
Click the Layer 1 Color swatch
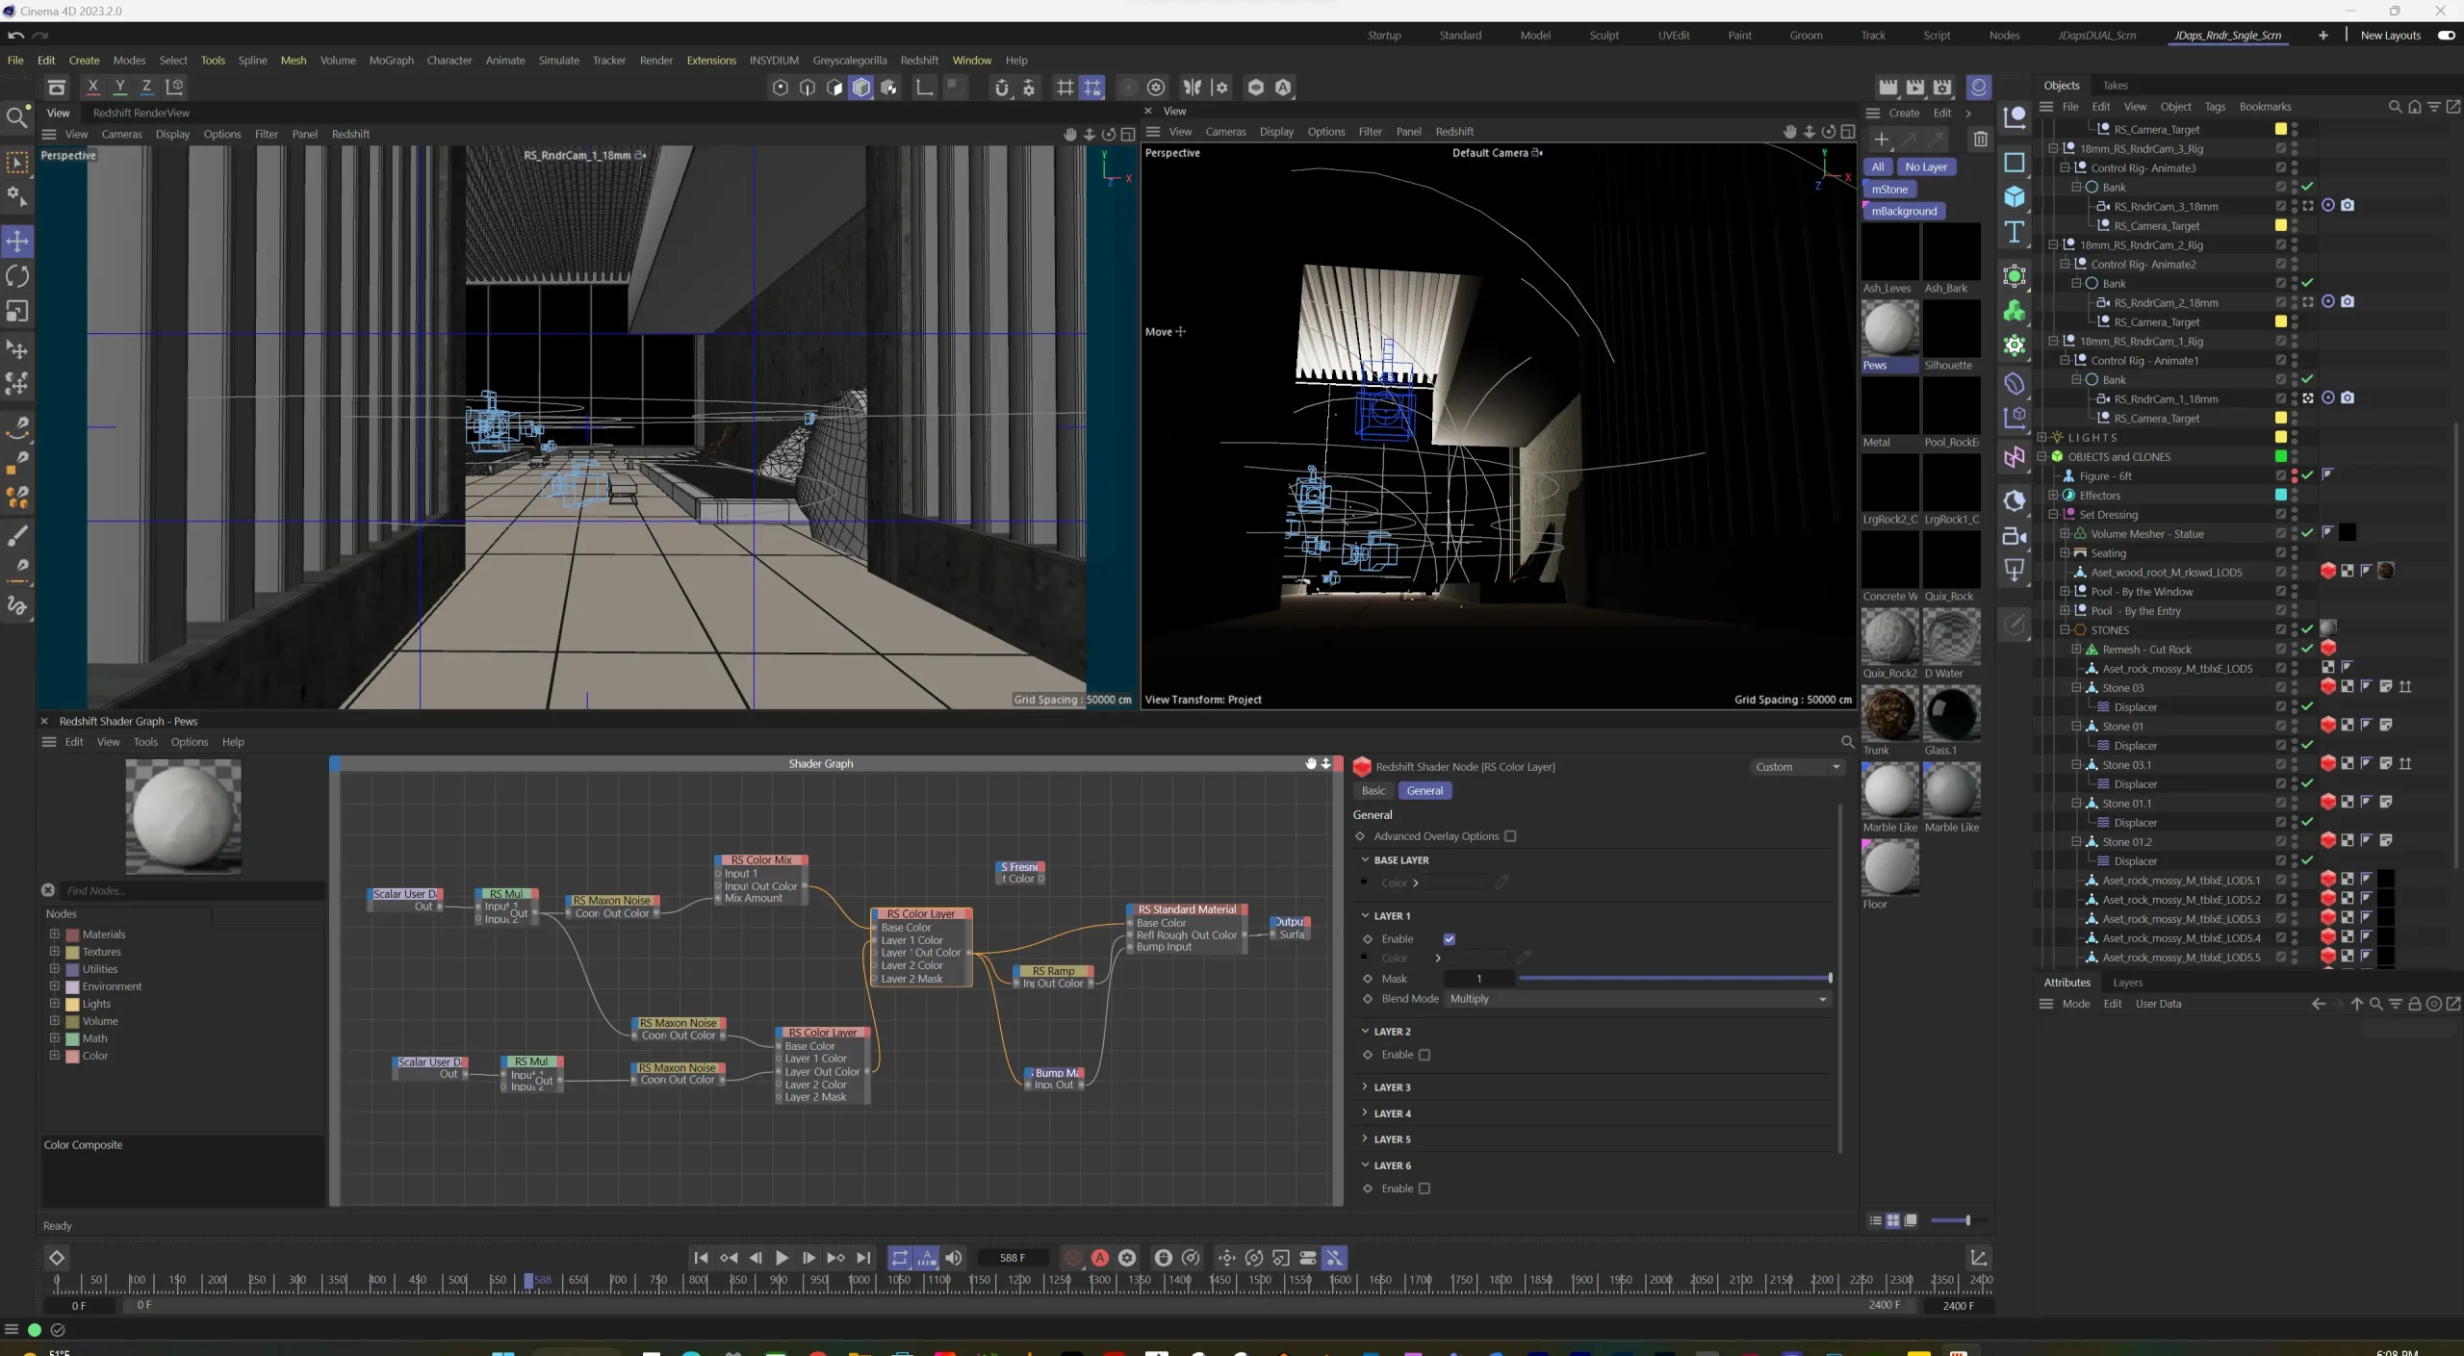click(x=1475, y=959)
